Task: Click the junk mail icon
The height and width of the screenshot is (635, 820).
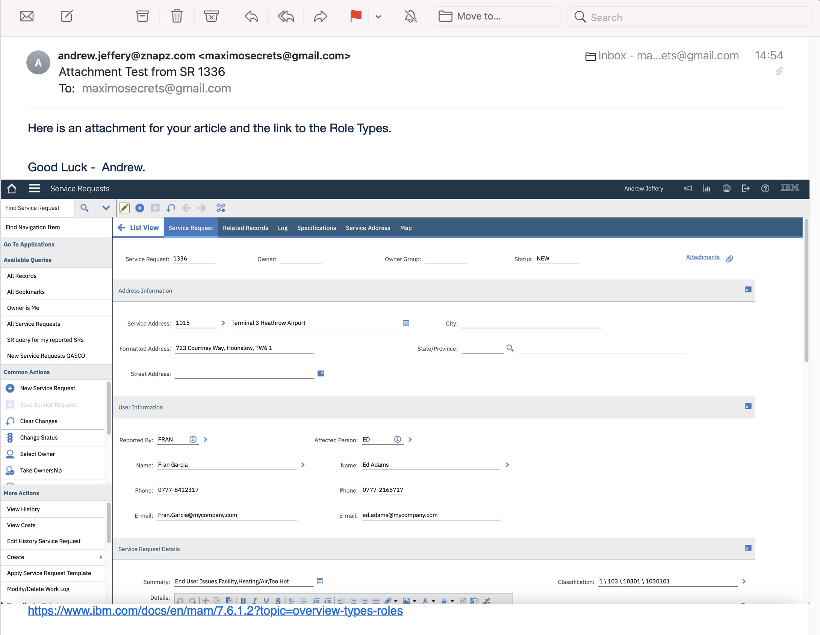Action: (211, 16)
